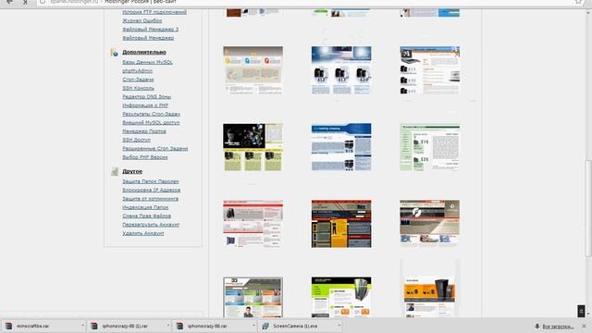Image resolution: width=592 pixels, height=333 pixels.
Task: Open SSH Консоль link
Action: (x=138, y=89)
